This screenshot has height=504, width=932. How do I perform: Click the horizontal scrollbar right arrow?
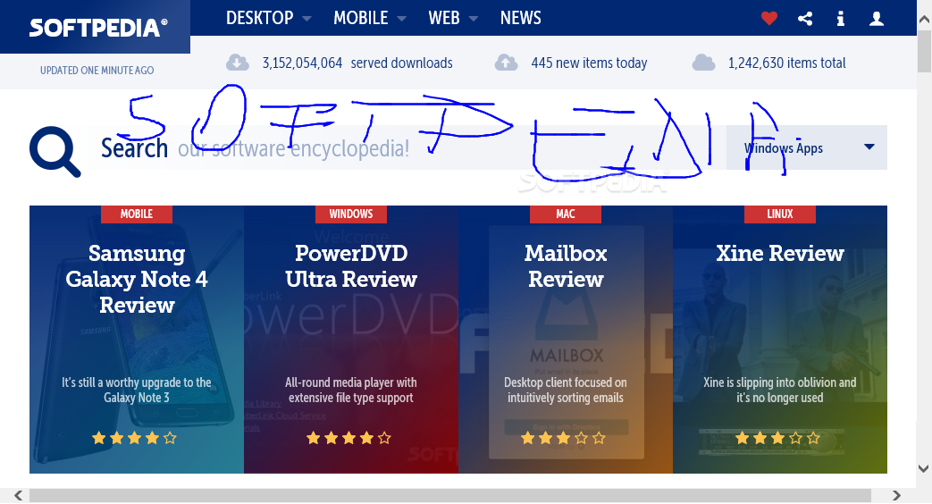click(x=896, y=496)
